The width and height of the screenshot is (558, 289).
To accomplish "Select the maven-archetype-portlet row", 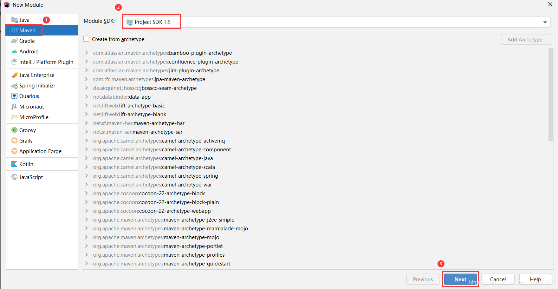I will pos(315,246).
